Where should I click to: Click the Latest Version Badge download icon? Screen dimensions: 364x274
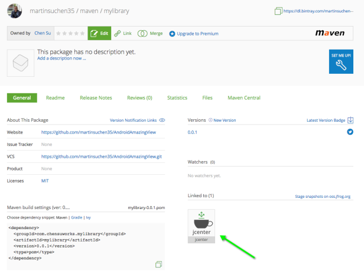coord(350,120)
